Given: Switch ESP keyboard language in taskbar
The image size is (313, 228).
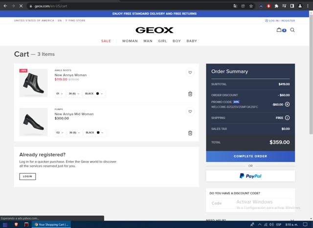Looking at the screenshot, I should click(279, 225).
